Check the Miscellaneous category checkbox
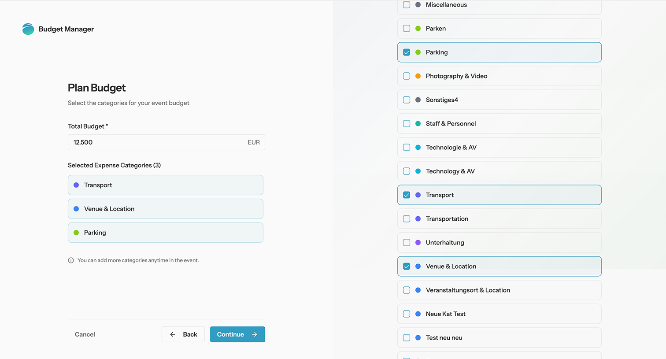 coord(407,5)
